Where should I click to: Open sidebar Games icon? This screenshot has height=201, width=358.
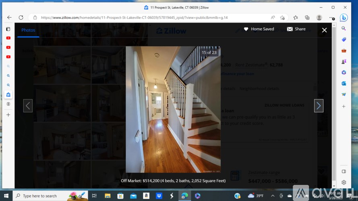pyautogui.click(x=344, y=62)
